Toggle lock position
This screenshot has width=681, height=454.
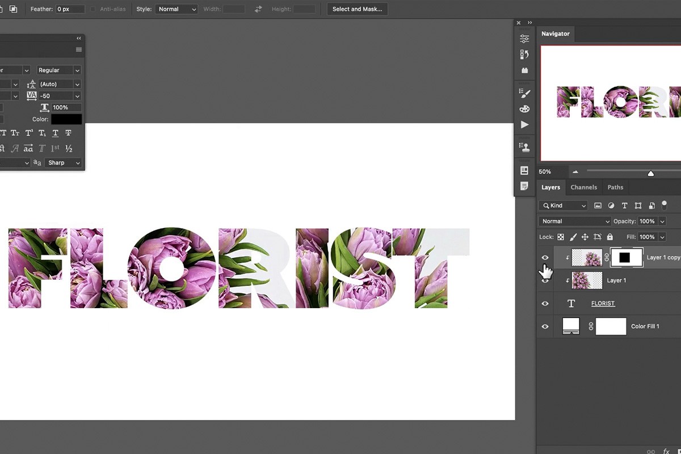tap(585, 237)
